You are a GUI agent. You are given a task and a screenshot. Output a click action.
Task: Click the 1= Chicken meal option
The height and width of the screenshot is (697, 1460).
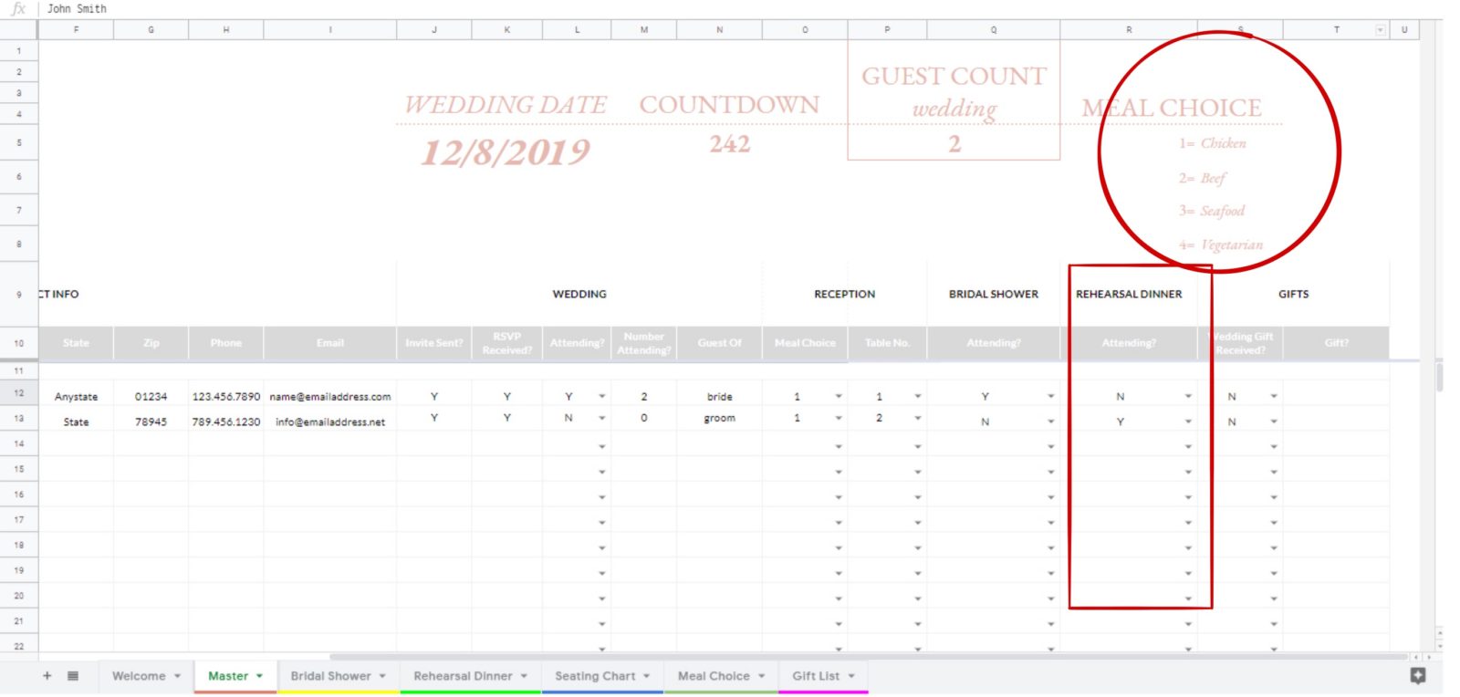coord(1212,143)
